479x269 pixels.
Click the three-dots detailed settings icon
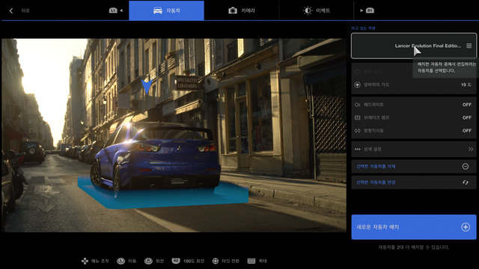pos(358,149)
